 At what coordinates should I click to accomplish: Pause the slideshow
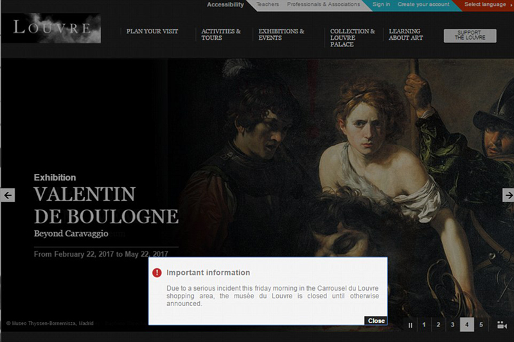coord(410,325)
